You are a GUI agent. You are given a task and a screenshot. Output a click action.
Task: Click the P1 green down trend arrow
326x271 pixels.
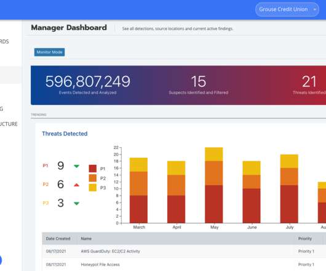click(76, 166)
